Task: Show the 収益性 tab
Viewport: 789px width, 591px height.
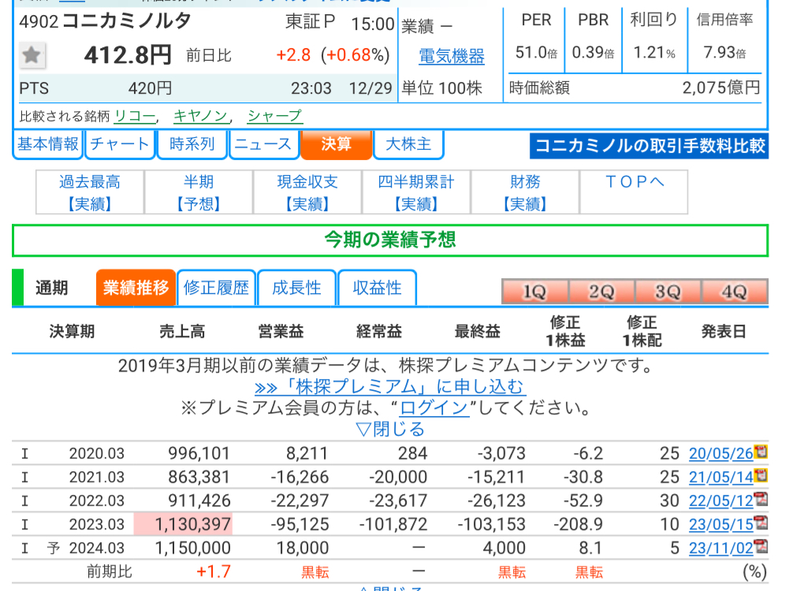Action: pos(378,288)
